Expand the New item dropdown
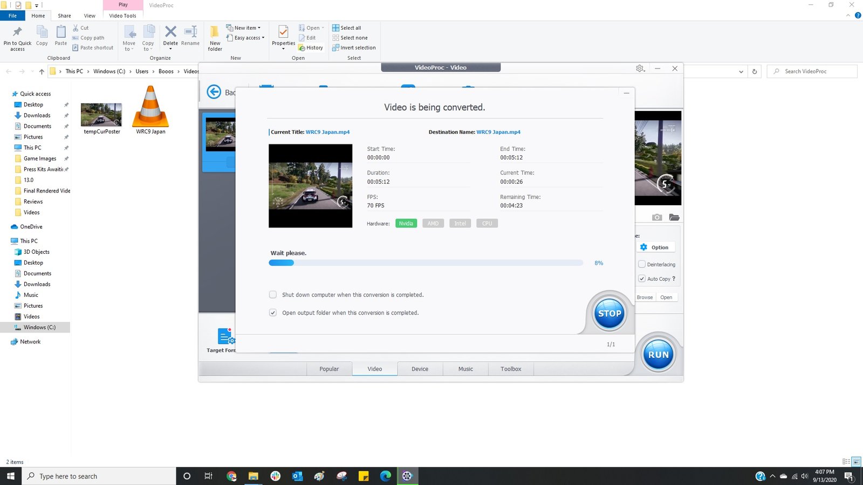The image size is (863, 485). tap(248, 28)
